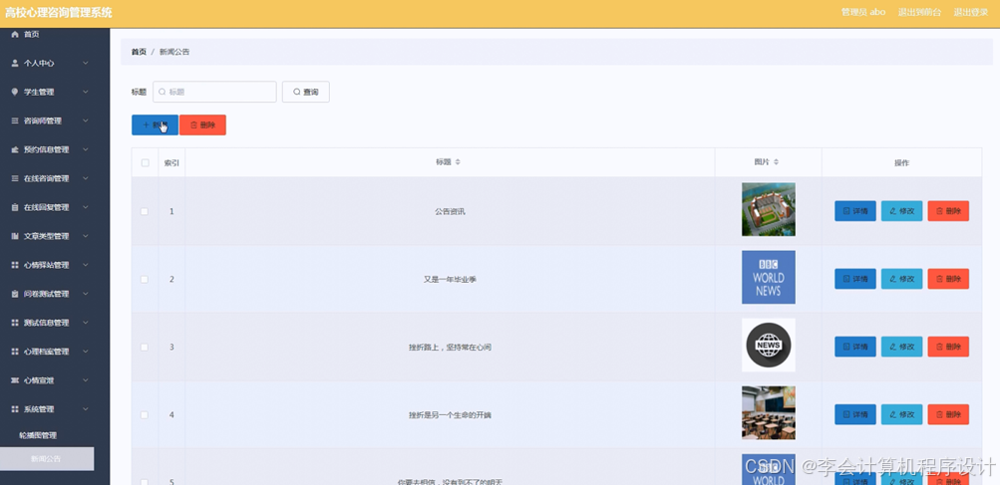Open the 心理档案管理 menu label
This screenshot has width=1000, height=485.
47,352
